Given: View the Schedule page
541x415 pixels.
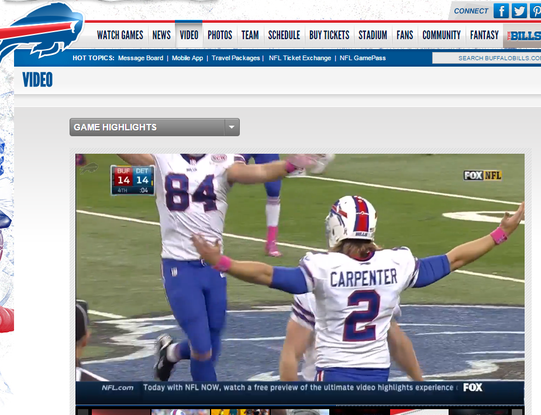Looking at the screenshot, I should click(284, 35).
